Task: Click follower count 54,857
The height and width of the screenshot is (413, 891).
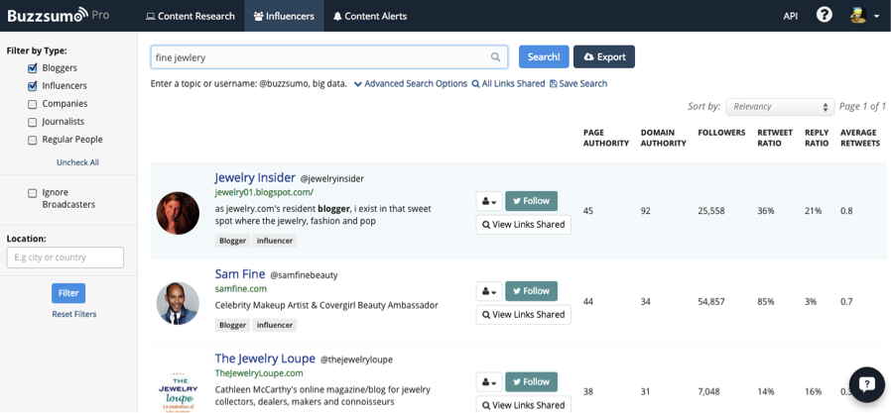Action: coord(710,302)
